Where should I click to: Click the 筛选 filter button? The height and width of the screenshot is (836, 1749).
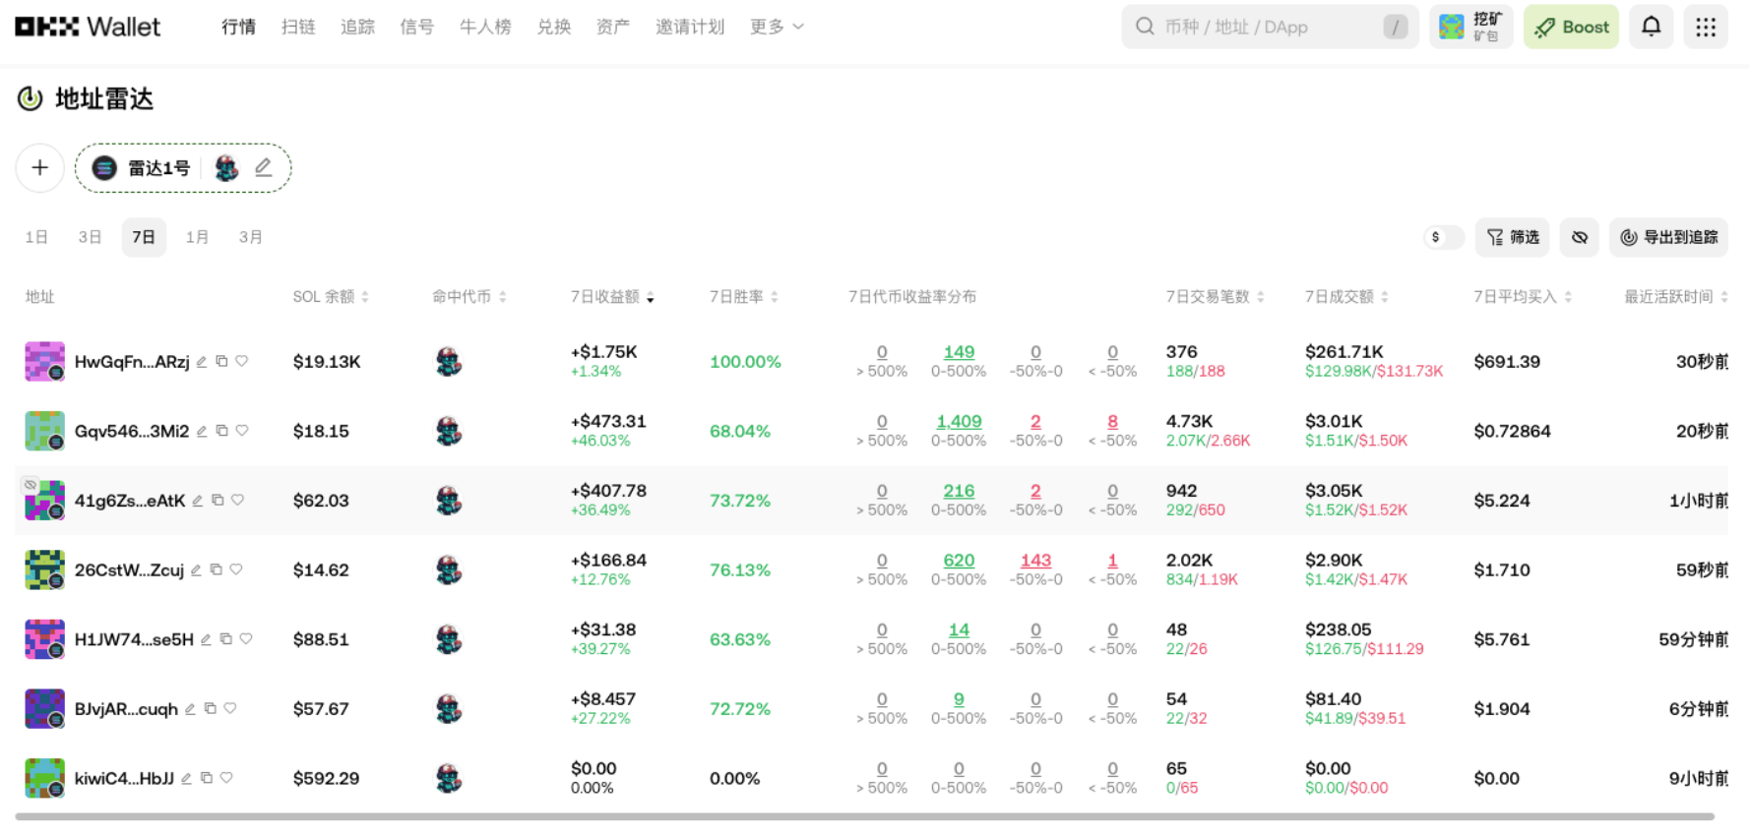(x=1512, y=237)
